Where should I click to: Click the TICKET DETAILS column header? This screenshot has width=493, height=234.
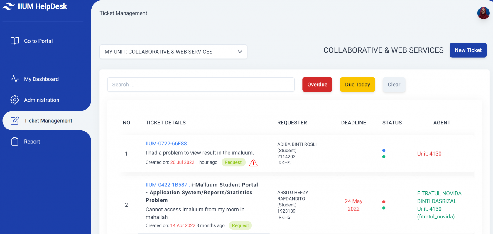coord(166,123)
